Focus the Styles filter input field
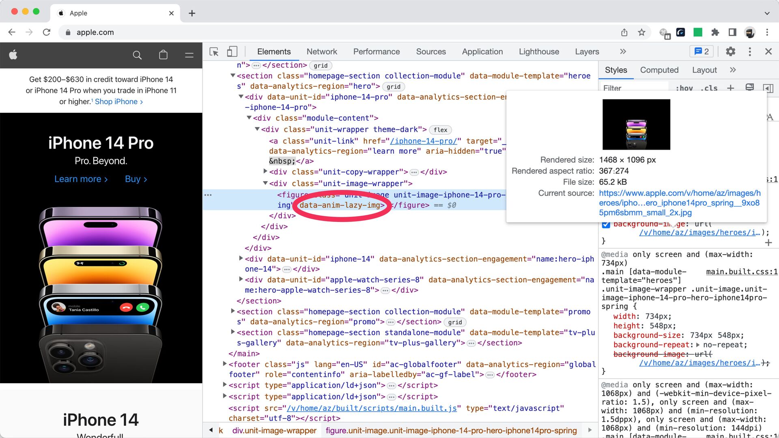This screenshot has width=779, height=438. click(x=635, y=88)
